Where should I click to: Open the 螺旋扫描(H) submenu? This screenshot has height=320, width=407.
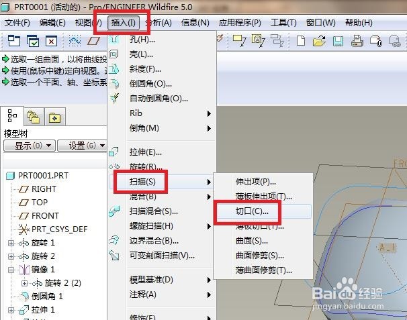click(162, 226)
